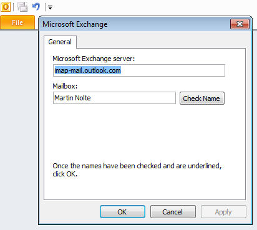Click the blue Undo arrow icon
Screen dimensions: 257x230
tap(36, 7)
